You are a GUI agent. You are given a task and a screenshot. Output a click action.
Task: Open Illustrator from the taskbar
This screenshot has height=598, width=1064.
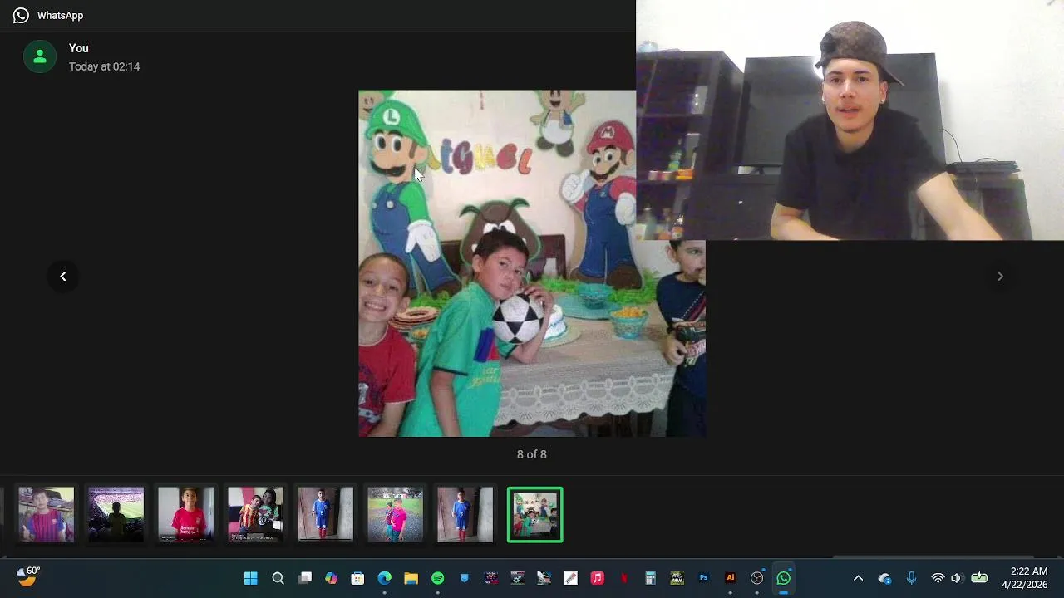(x=730, y=578)
